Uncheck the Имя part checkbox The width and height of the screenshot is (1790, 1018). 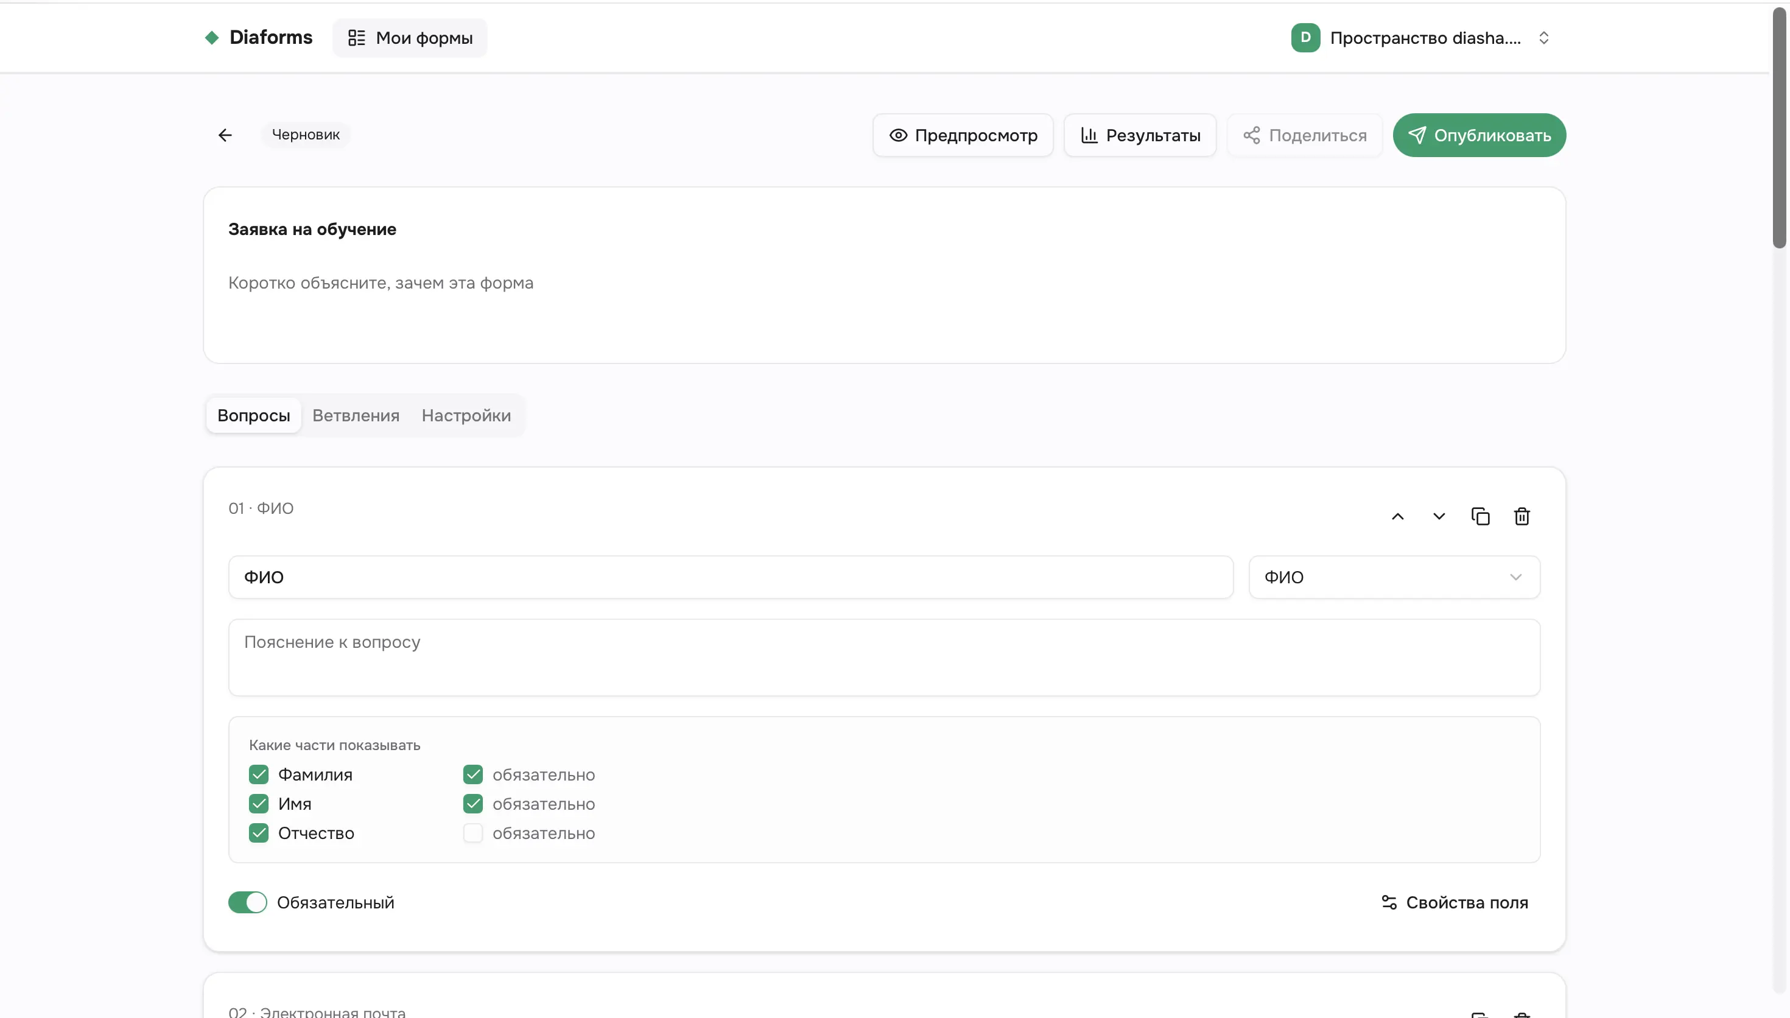(259, 804)
